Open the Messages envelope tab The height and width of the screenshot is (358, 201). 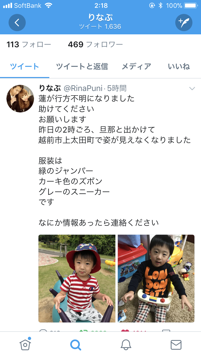coord(176,345)
